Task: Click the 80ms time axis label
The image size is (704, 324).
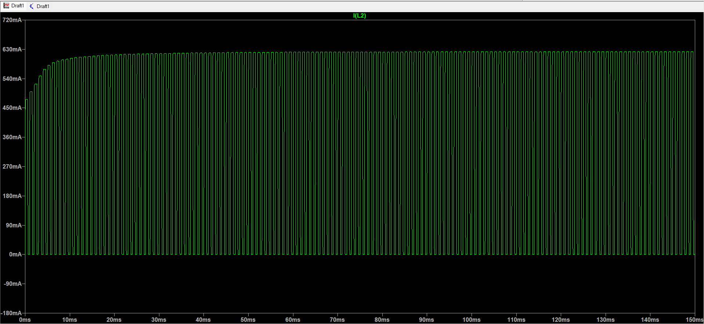Action: (x=382, y=320)
